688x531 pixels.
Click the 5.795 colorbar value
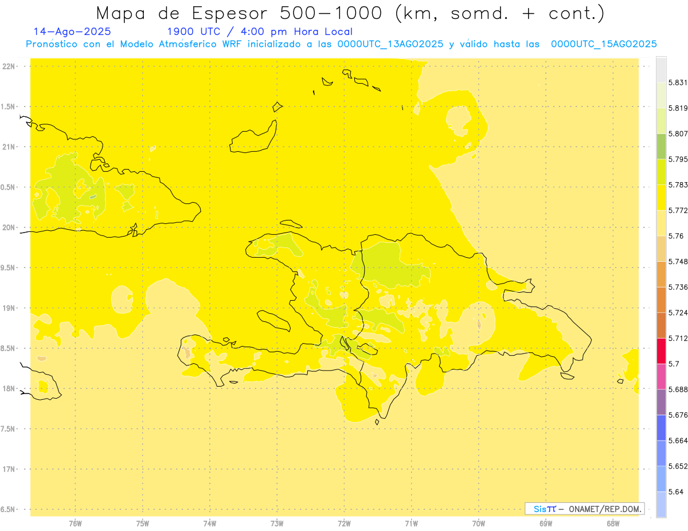click(678, 159)
